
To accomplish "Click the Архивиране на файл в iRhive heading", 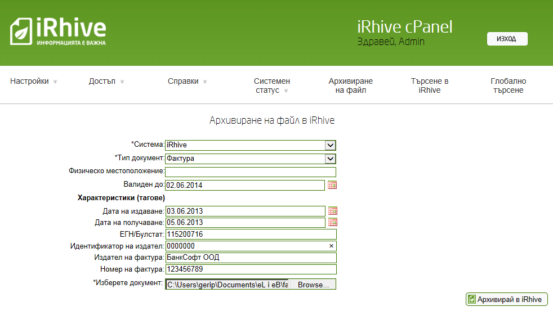I will [272, 120].
